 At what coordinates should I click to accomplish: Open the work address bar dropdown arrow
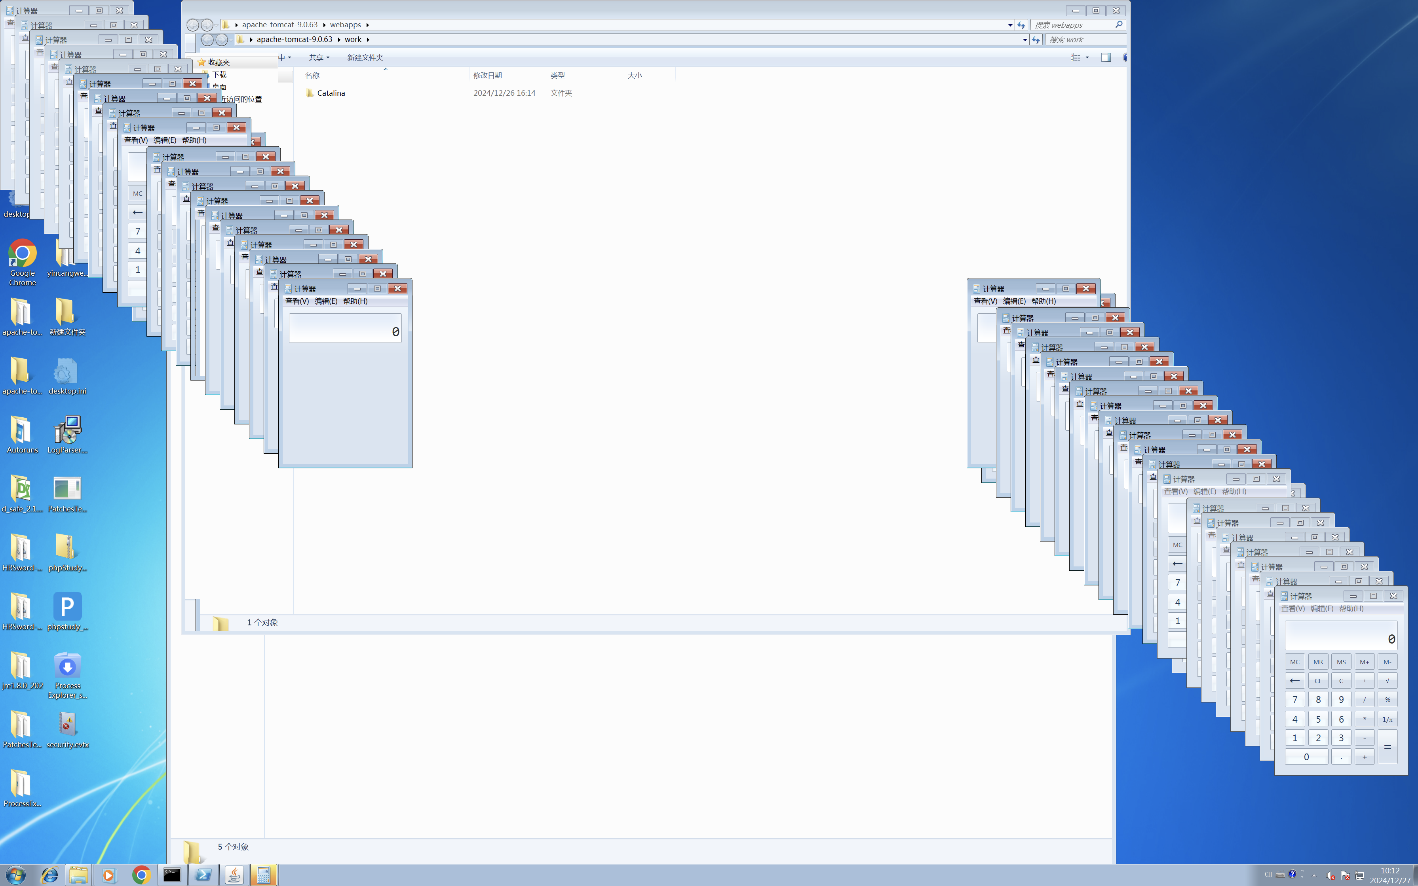click(1025, 40)
